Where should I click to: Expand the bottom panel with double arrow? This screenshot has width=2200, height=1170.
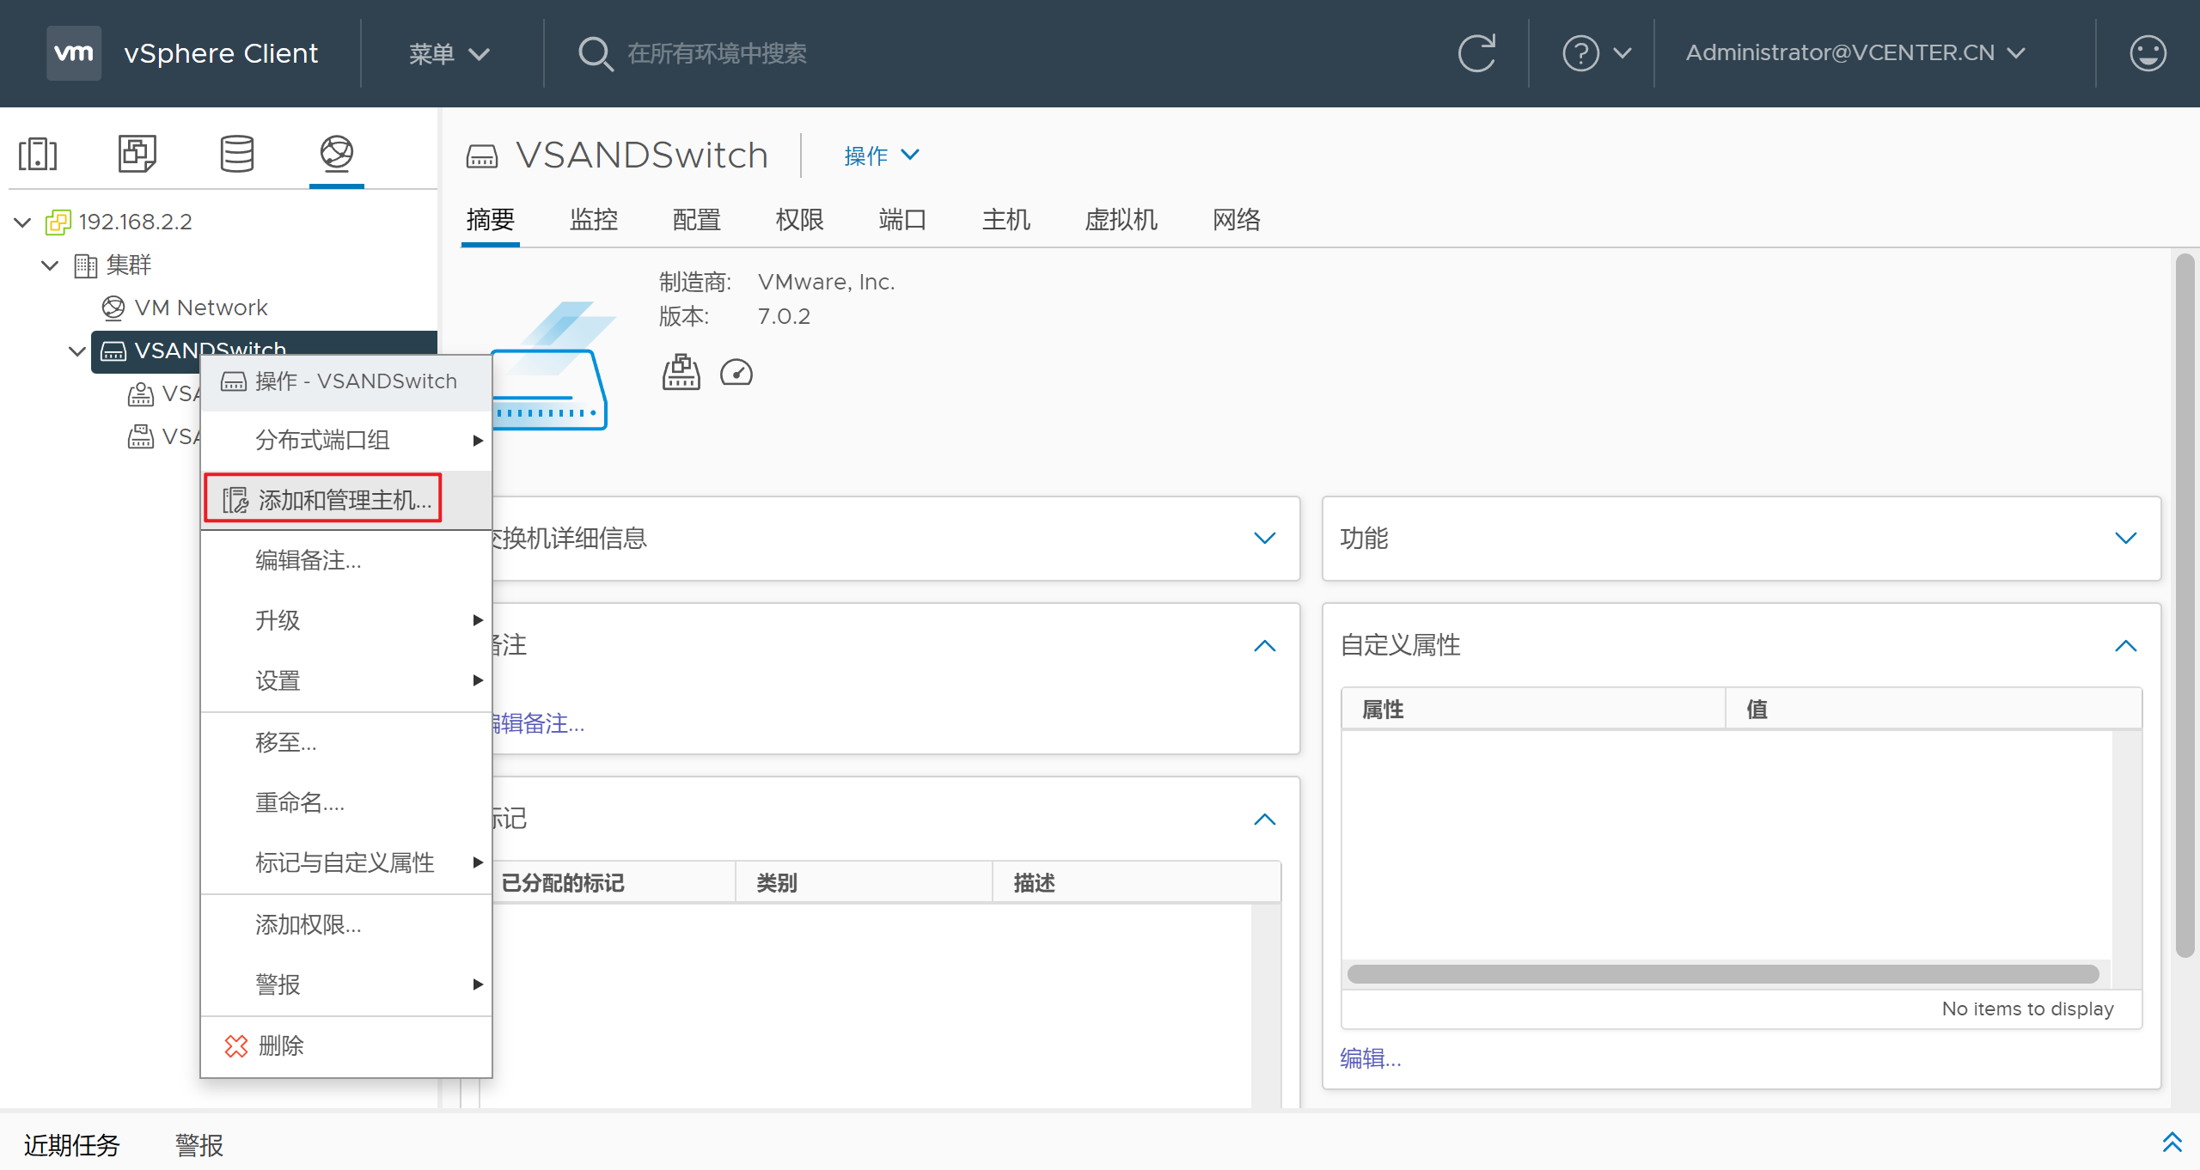coord(2172,1143)
